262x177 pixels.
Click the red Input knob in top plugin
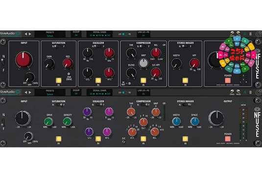(x=24, y=59)
